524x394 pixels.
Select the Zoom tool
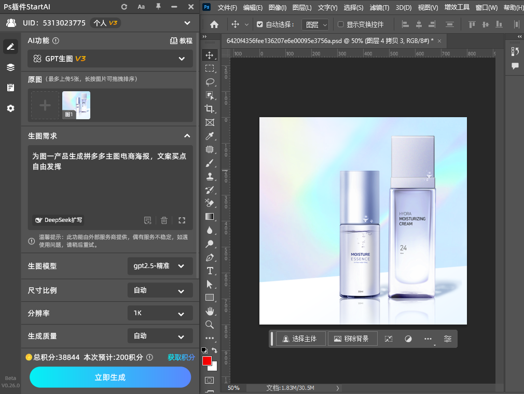pos(210,325)
